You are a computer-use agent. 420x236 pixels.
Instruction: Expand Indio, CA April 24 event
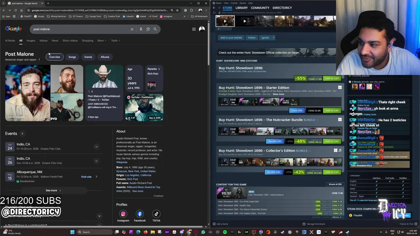(x=96, y=147)
